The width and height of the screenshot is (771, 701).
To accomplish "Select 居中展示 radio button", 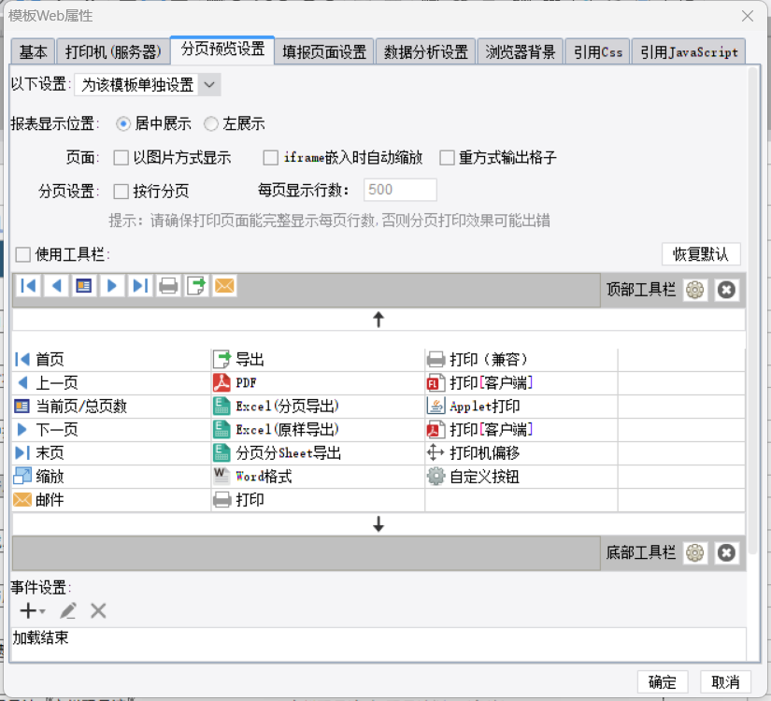I will 123,123.
